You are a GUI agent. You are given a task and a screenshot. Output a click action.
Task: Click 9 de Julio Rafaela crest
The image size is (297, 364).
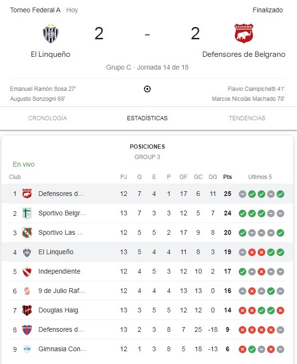27,291
